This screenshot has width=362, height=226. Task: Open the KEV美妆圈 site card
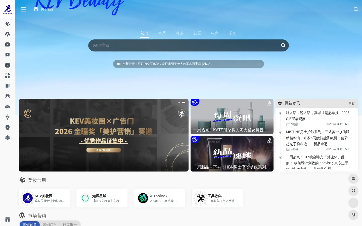click(x=44, y=198)
